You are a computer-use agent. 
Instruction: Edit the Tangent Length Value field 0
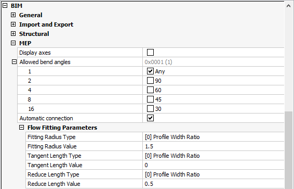213,165
